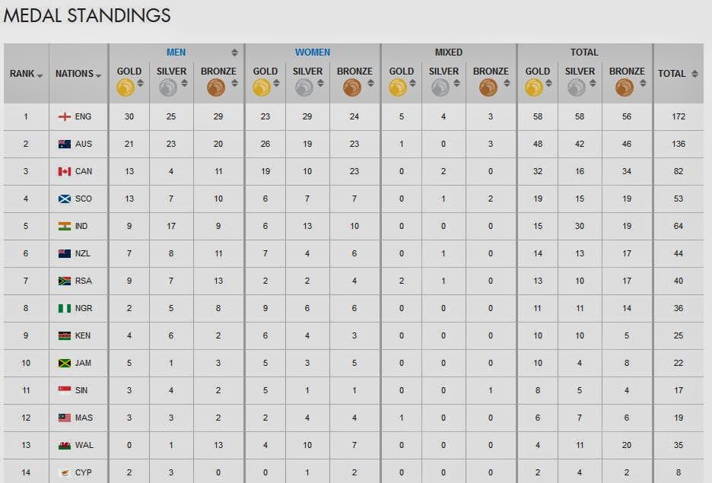Screen dimensions: 712x483
Task: Select the RSA nation code
Action: tap(84, 281)
